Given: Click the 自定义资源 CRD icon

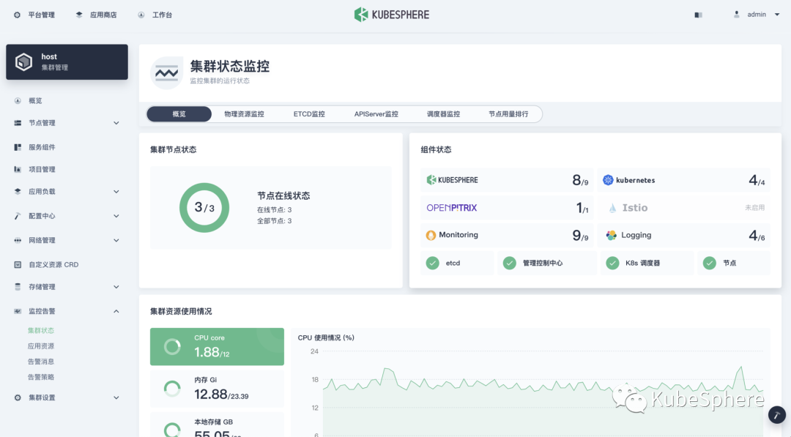Looking at the screenshot, I should click(18, 265).
